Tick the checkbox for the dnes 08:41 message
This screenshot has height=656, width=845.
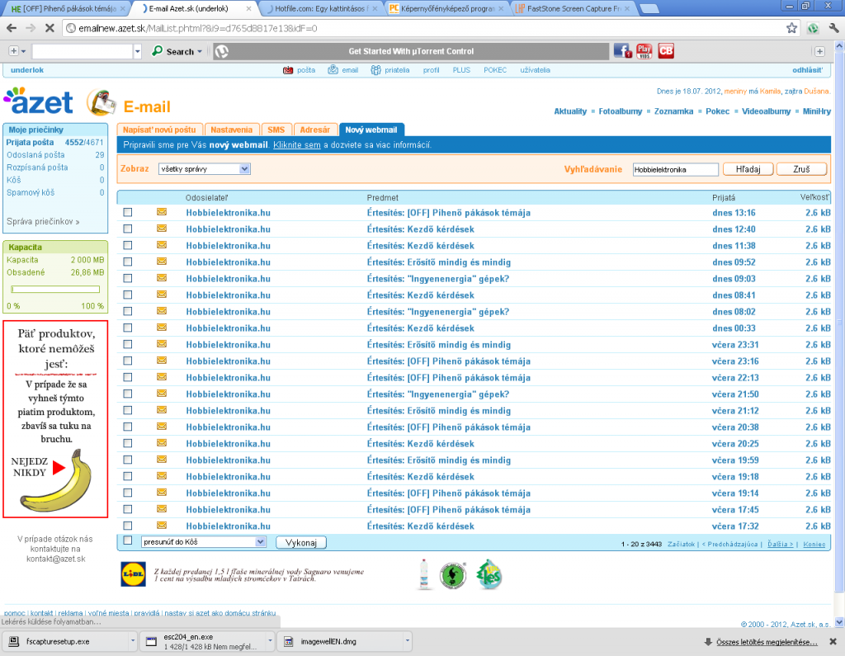(x=128, y=295)
